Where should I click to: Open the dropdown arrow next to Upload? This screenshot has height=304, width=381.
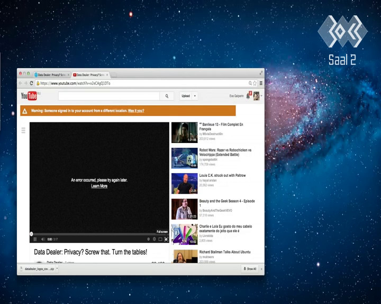(x=195, y=96)
